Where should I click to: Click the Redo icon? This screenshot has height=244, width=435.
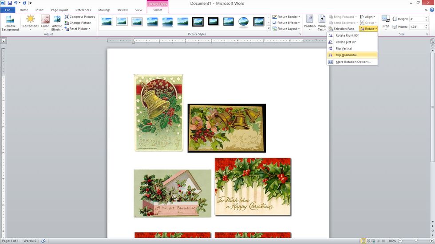click(24, 3)
